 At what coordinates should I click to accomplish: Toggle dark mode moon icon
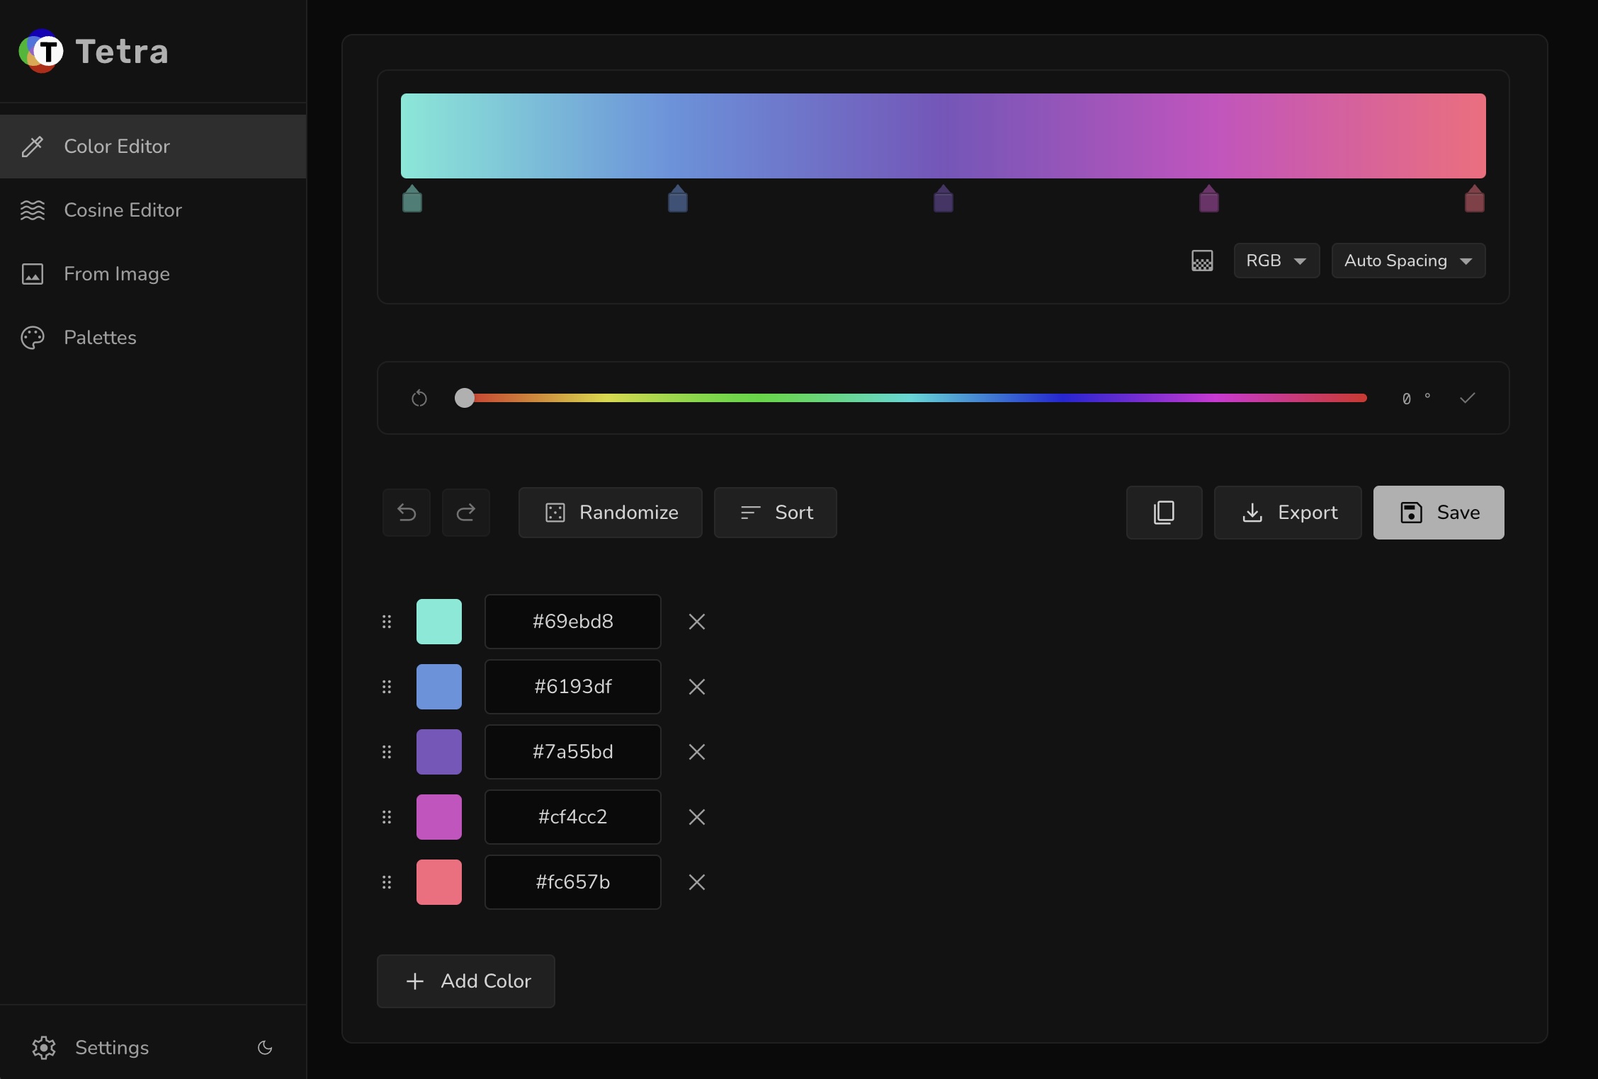pyautogui.click(x=265, y=1048)
